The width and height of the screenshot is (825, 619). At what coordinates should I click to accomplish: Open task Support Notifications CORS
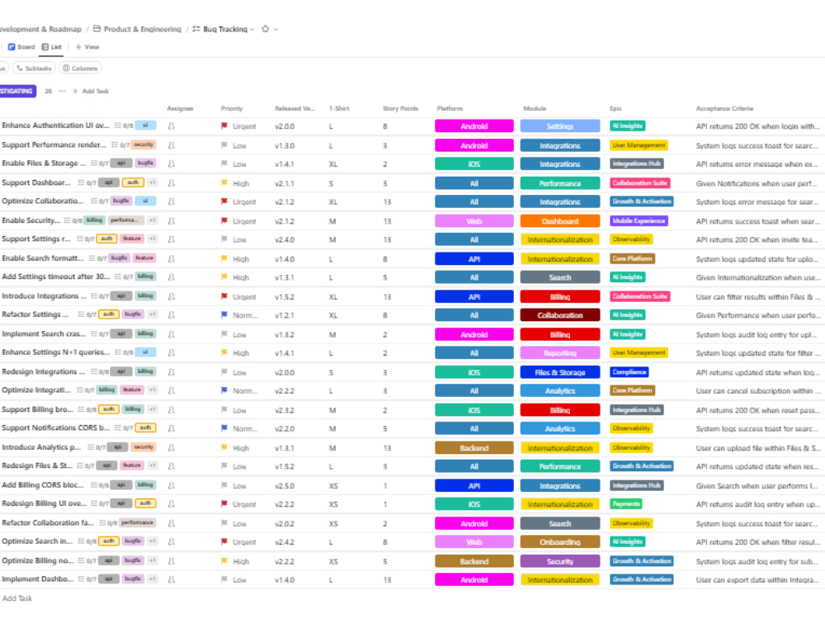pos(56,428)
